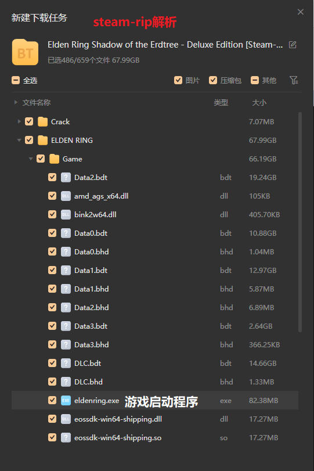
Task: Uncheck the Game folder checkbox
Action: (x=41, y=159)
